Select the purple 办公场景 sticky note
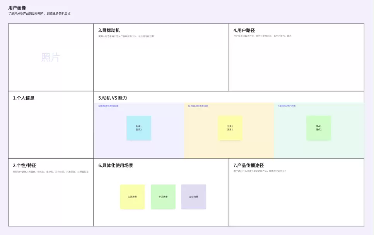 tap(194, 197)
